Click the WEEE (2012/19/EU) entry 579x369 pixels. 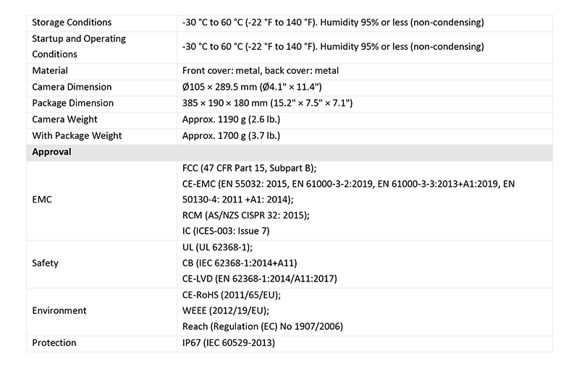[x=227, y=311]
